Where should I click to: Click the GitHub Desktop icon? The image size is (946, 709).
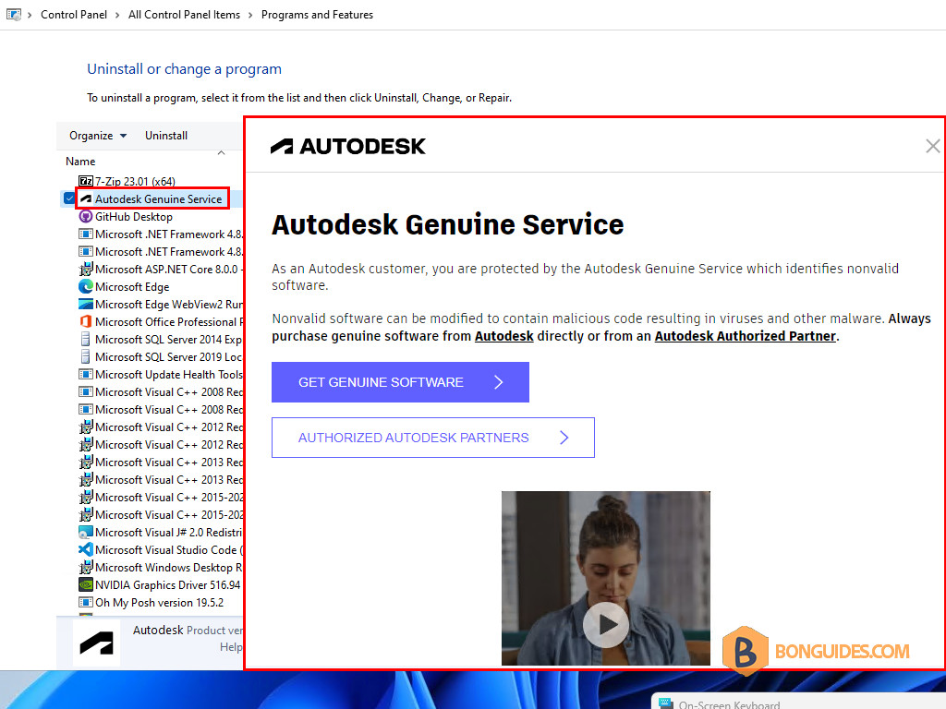86,216
